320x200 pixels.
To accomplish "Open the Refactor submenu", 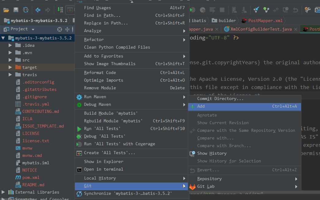I will point(132,39).
